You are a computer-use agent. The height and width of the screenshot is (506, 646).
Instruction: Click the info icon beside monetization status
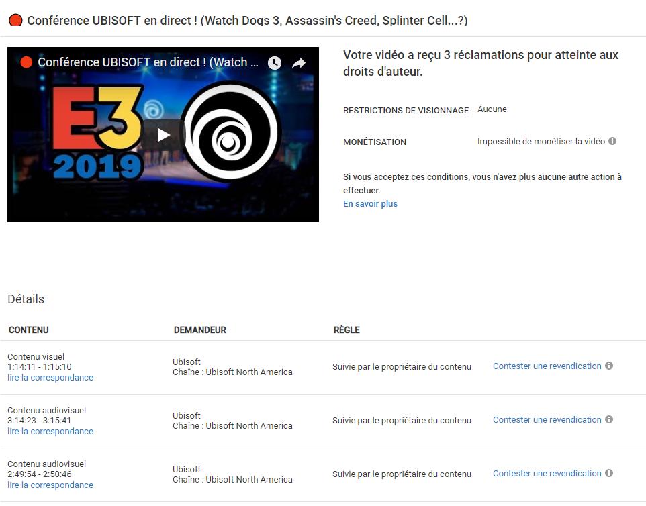pyautogui.click(x=612, y=141)
